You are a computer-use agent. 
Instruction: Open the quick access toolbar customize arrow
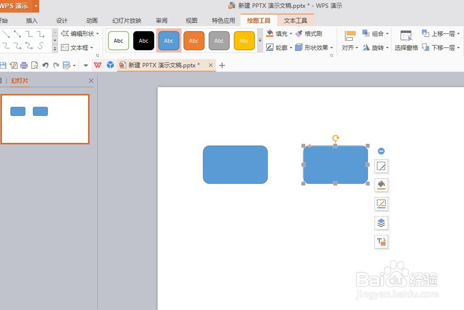[86, 65]
